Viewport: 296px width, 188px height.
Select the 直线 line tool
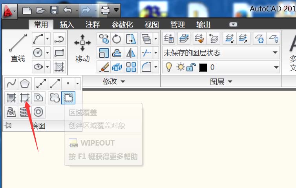(x=18, y=48)
